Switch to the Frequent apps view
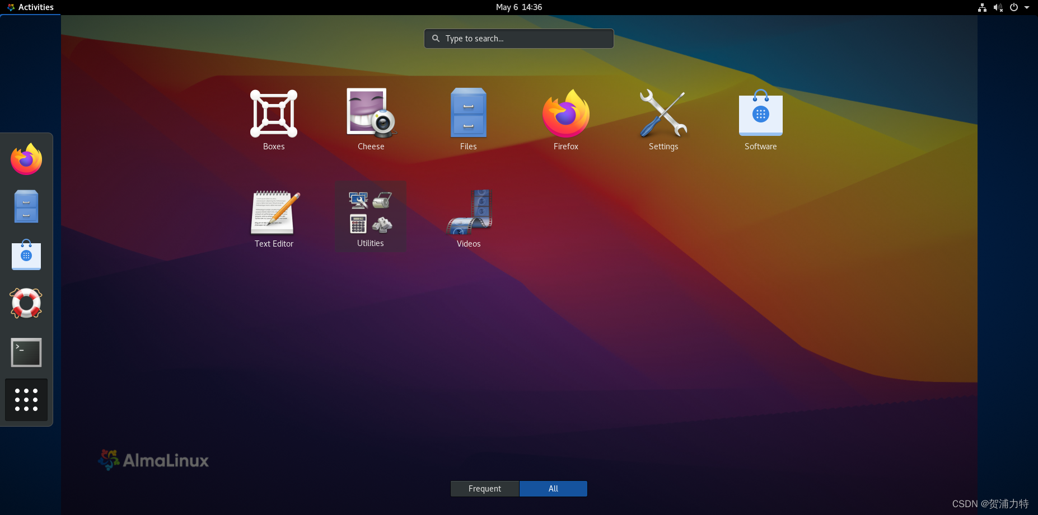Viewport: 1038px width, 515px height. click(484, 488)
